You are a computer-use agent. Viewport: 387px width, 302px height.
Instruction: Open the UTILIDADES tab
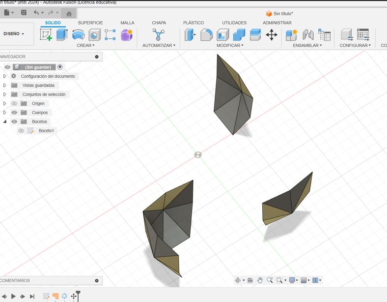(x=234, y=23)
